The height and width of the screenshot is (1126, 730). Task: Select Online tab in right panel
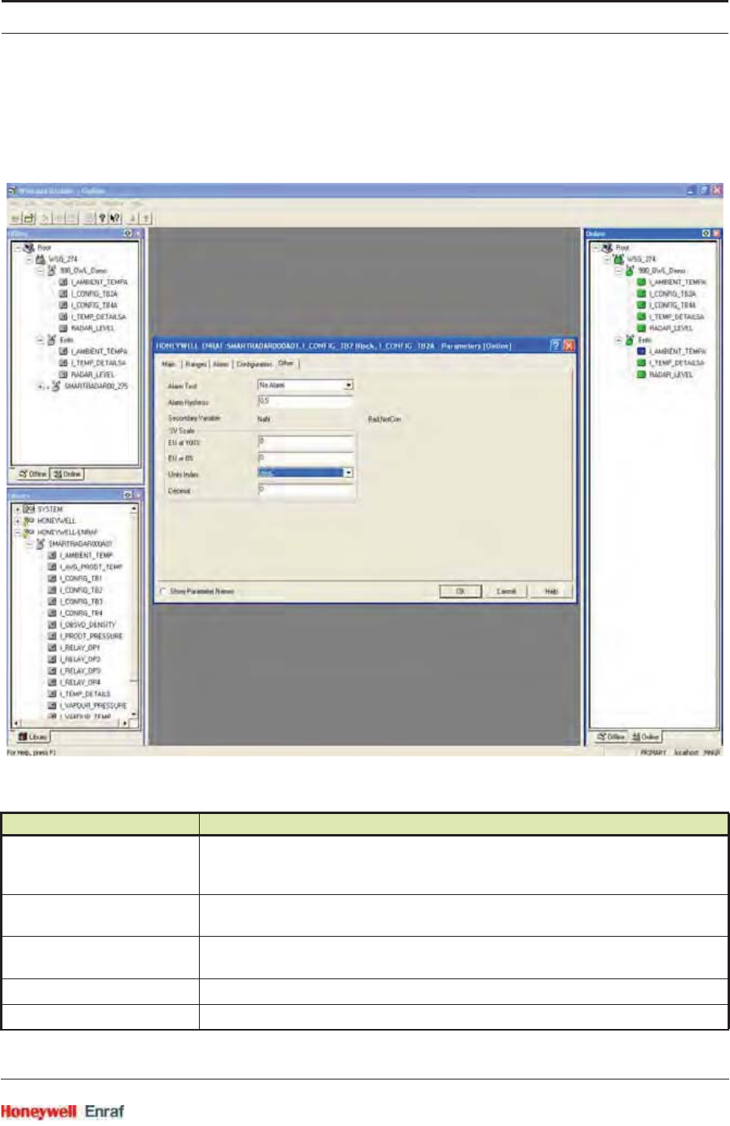click(646, 736)
